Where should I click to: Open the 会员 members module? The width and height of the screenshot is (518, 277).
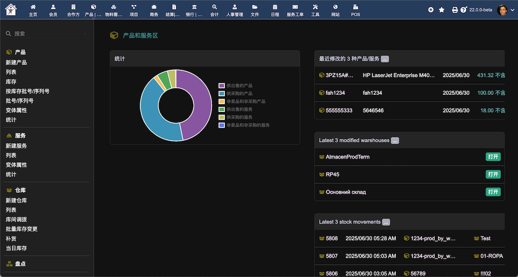(53, 7)
